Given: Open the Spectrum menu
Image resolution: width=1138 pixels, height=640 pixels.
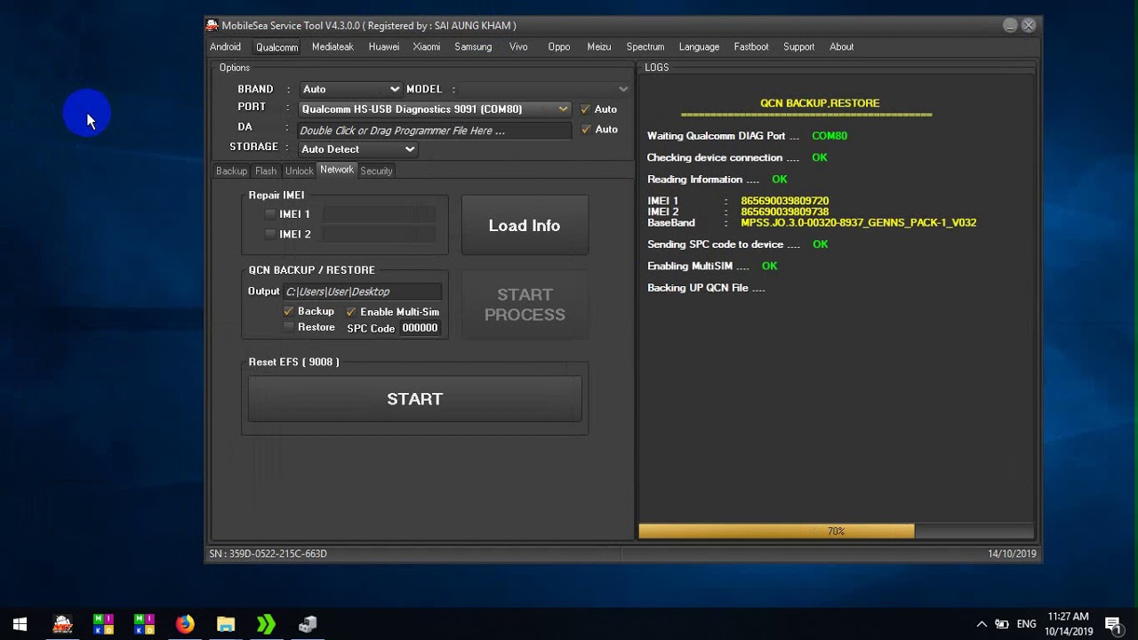Looking at the screenshot, I should 645,47.
